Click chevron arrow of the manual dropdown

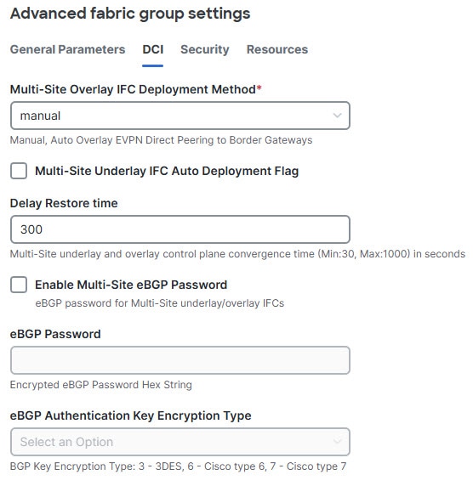[x=338, y=116]
